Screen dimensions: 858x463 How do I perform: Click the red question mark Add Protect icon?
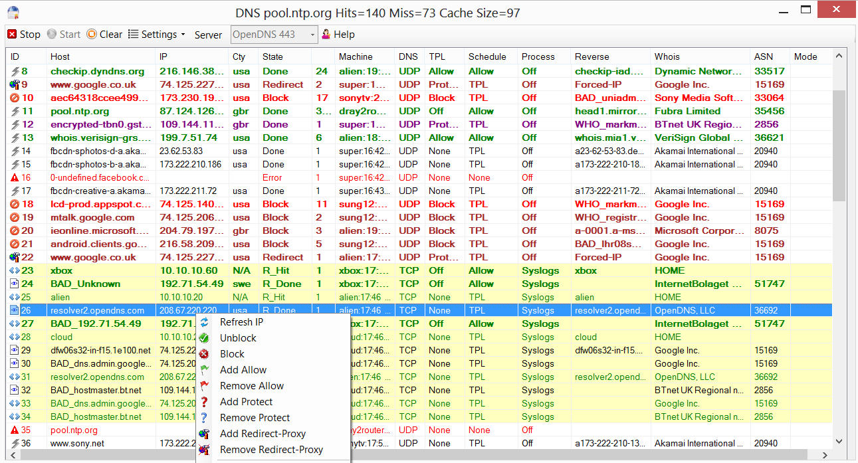click(204, 402)
